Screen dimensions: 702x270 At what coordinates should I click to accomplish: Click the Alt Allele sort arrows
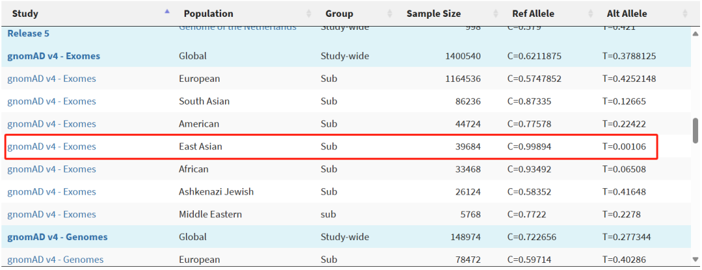[x=684, y=14]
